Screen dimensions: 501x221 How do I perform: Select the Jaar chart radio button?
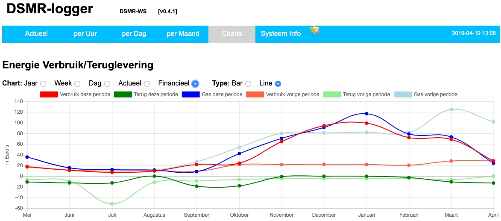[43, 84]
